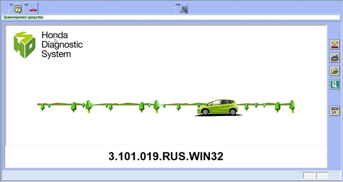Viewport: 343px width, 182px height.
Task: Exit the program with the green exit icon
Action: (335, 84)
